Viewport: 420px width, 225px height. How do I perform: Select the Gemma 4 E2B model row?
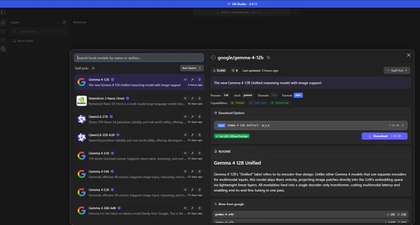coord(140,192)
